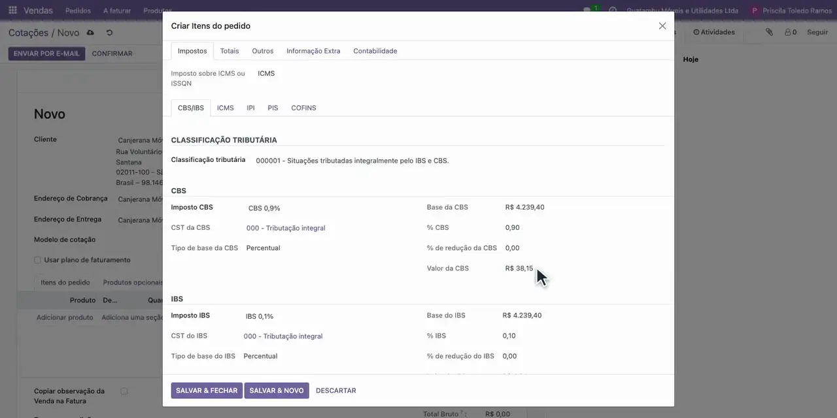This screenshot has width=837, height=418.
Task: Close the Criar Itens do pedido dialog
Action: click(x=662, y=26)
